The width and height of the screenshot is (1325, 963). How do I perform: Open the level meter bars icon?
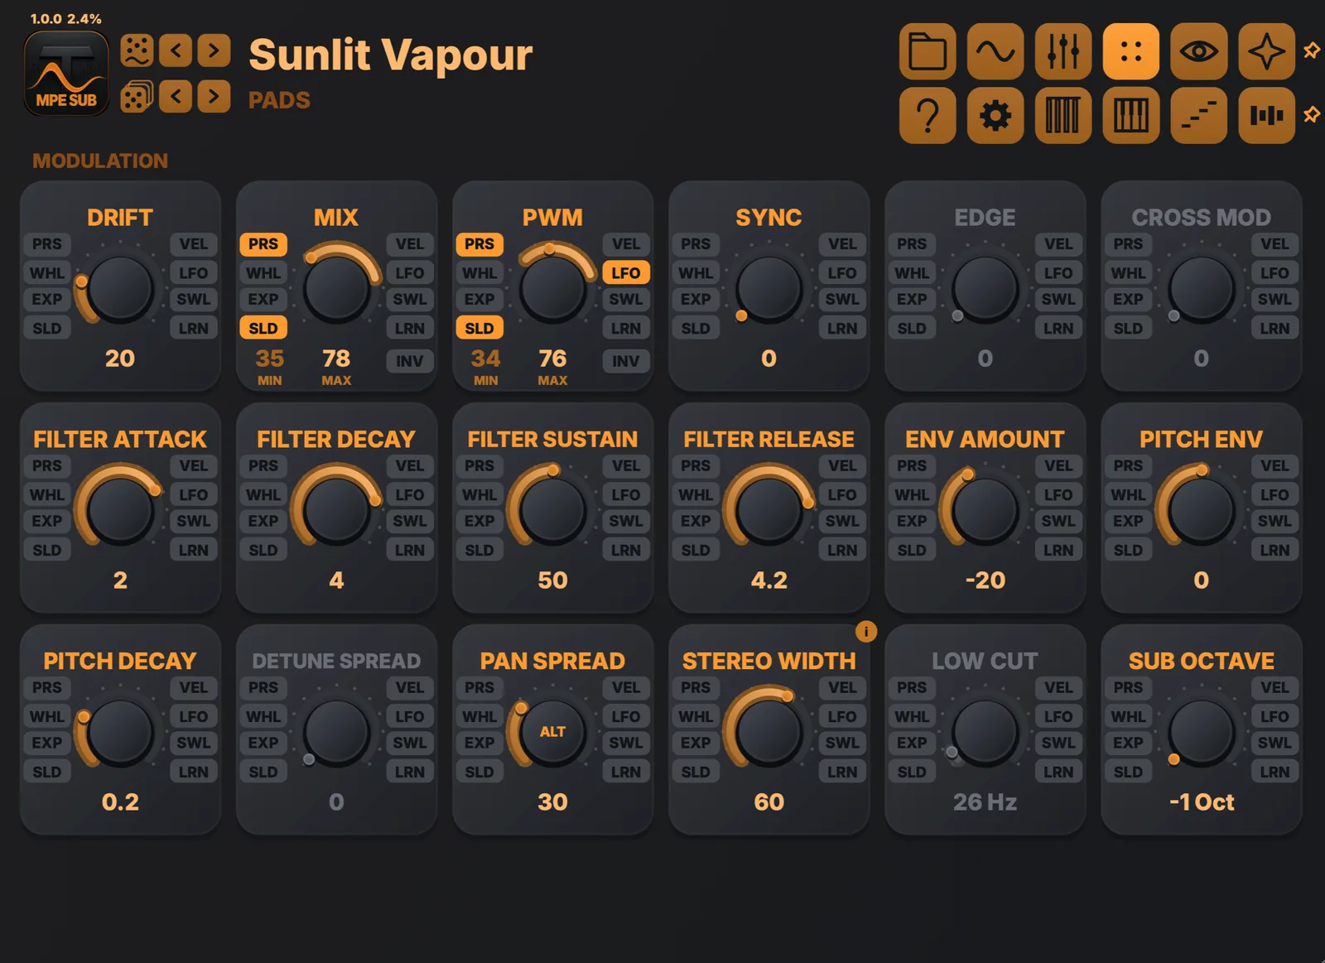[1266, 115]
